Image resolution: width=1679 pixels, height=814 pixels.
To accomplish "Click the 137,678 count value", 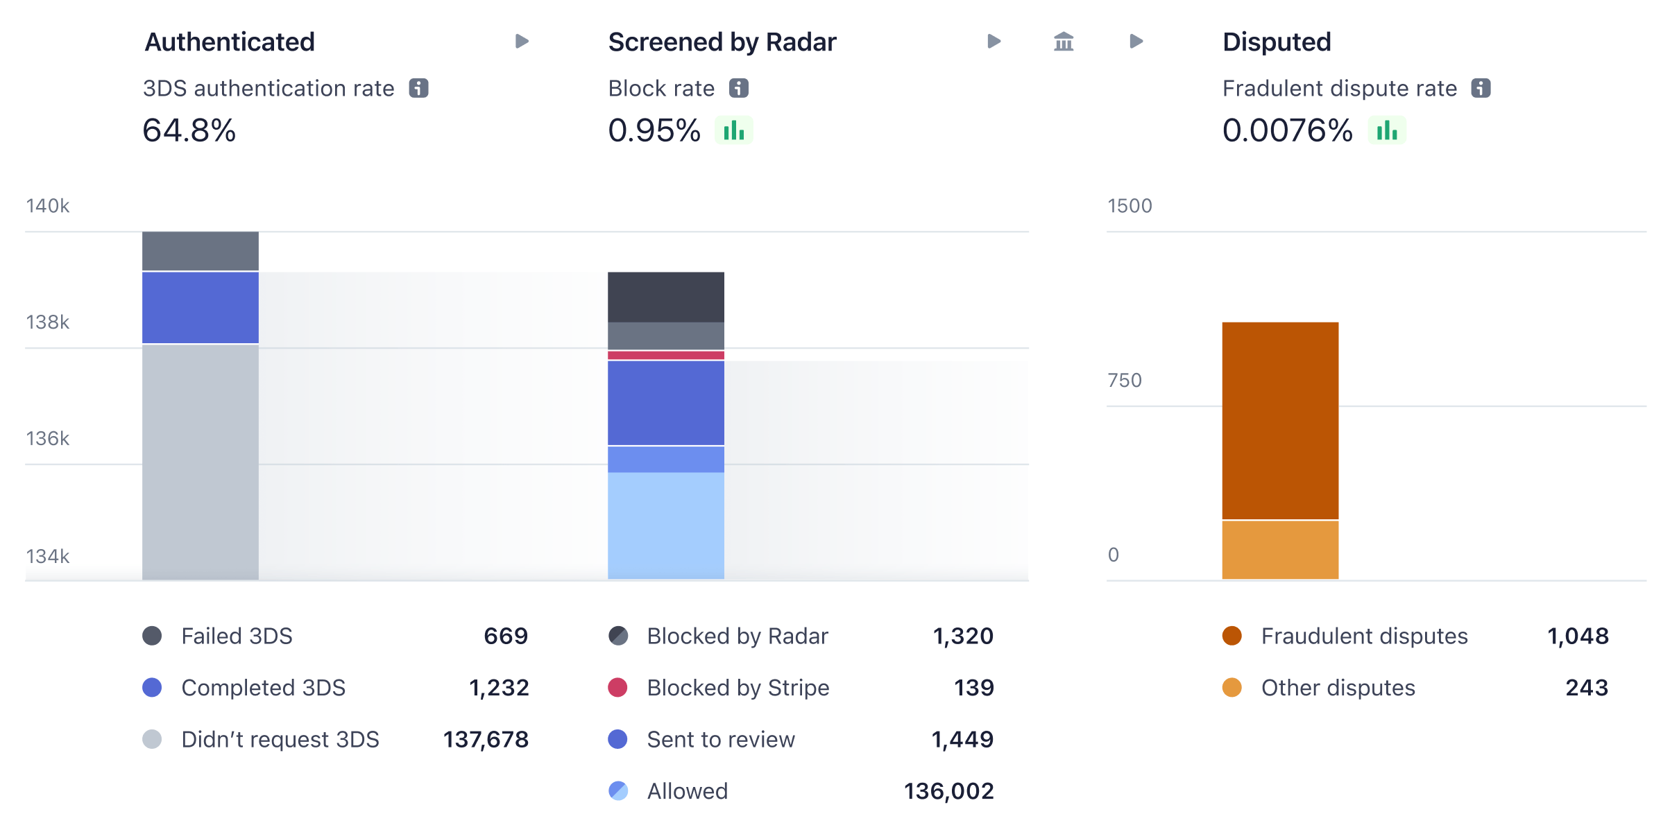I will (486, 739).
